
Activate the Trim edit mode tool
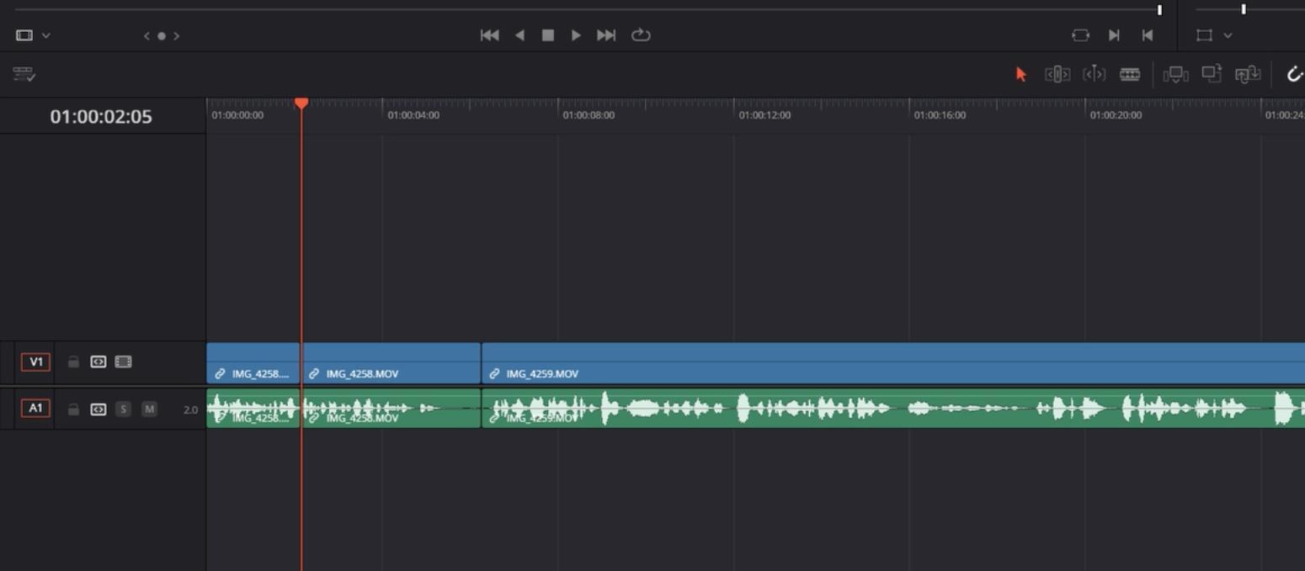coord(1057,75)
